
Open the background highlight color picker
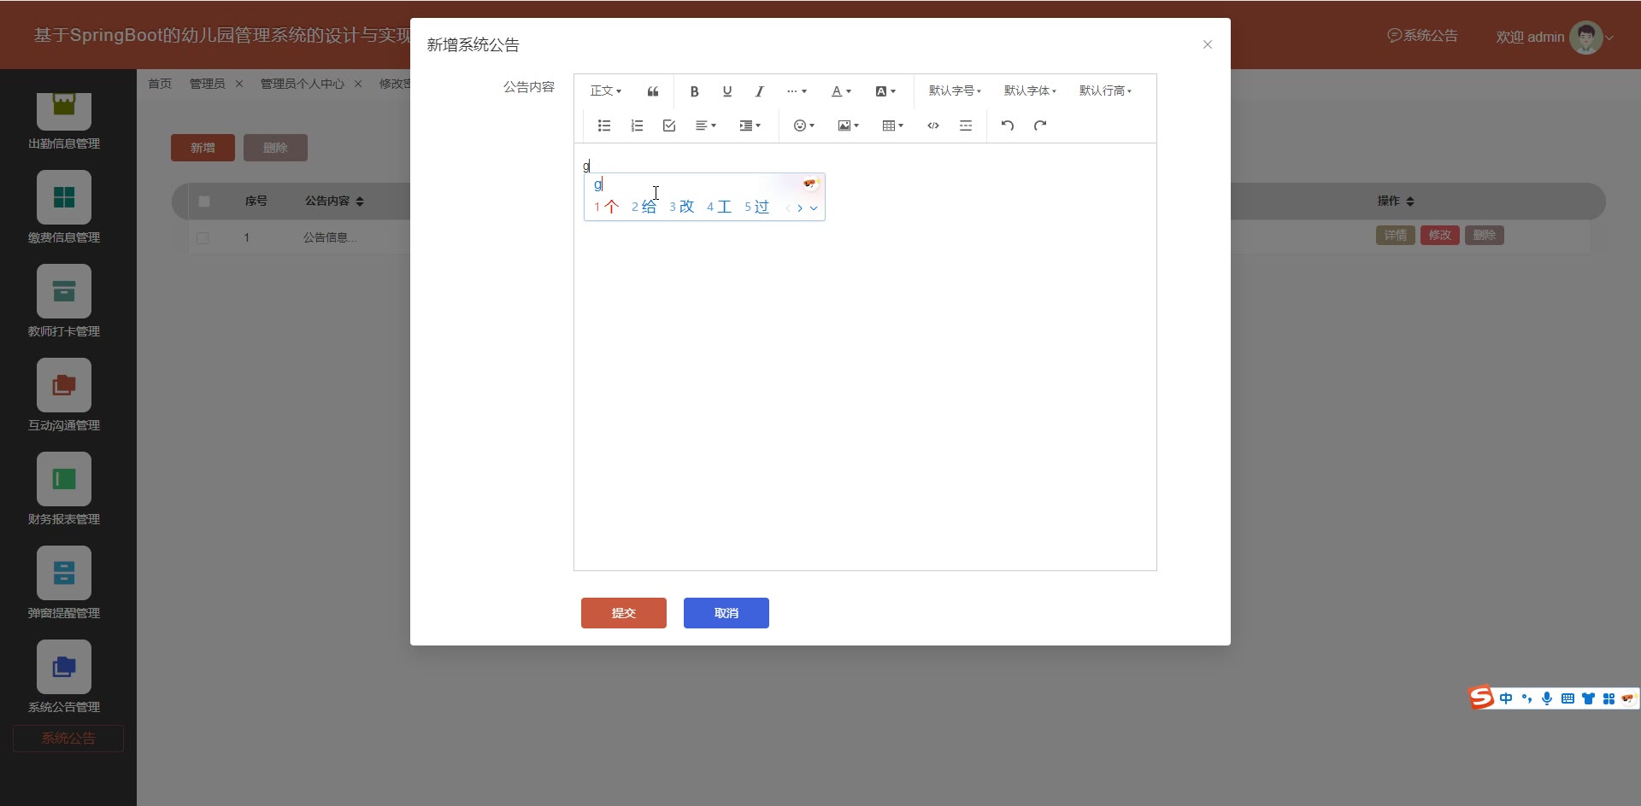click(885, 91)
